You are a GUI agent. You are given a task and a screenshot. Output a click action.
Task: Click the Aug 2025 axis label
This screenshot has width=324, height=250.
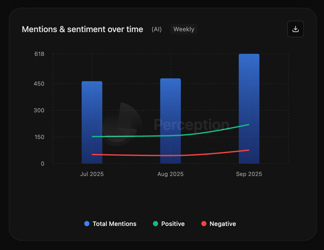click(x=171, y=174)
